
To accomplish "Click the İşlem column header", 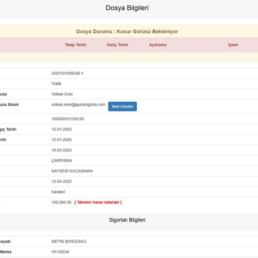I will (233, 45).
